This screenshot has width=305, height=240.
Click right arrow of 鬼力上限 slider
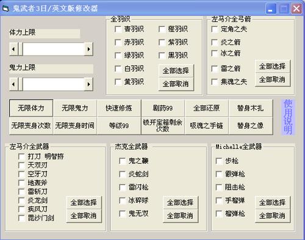click(x=88, y=84)
